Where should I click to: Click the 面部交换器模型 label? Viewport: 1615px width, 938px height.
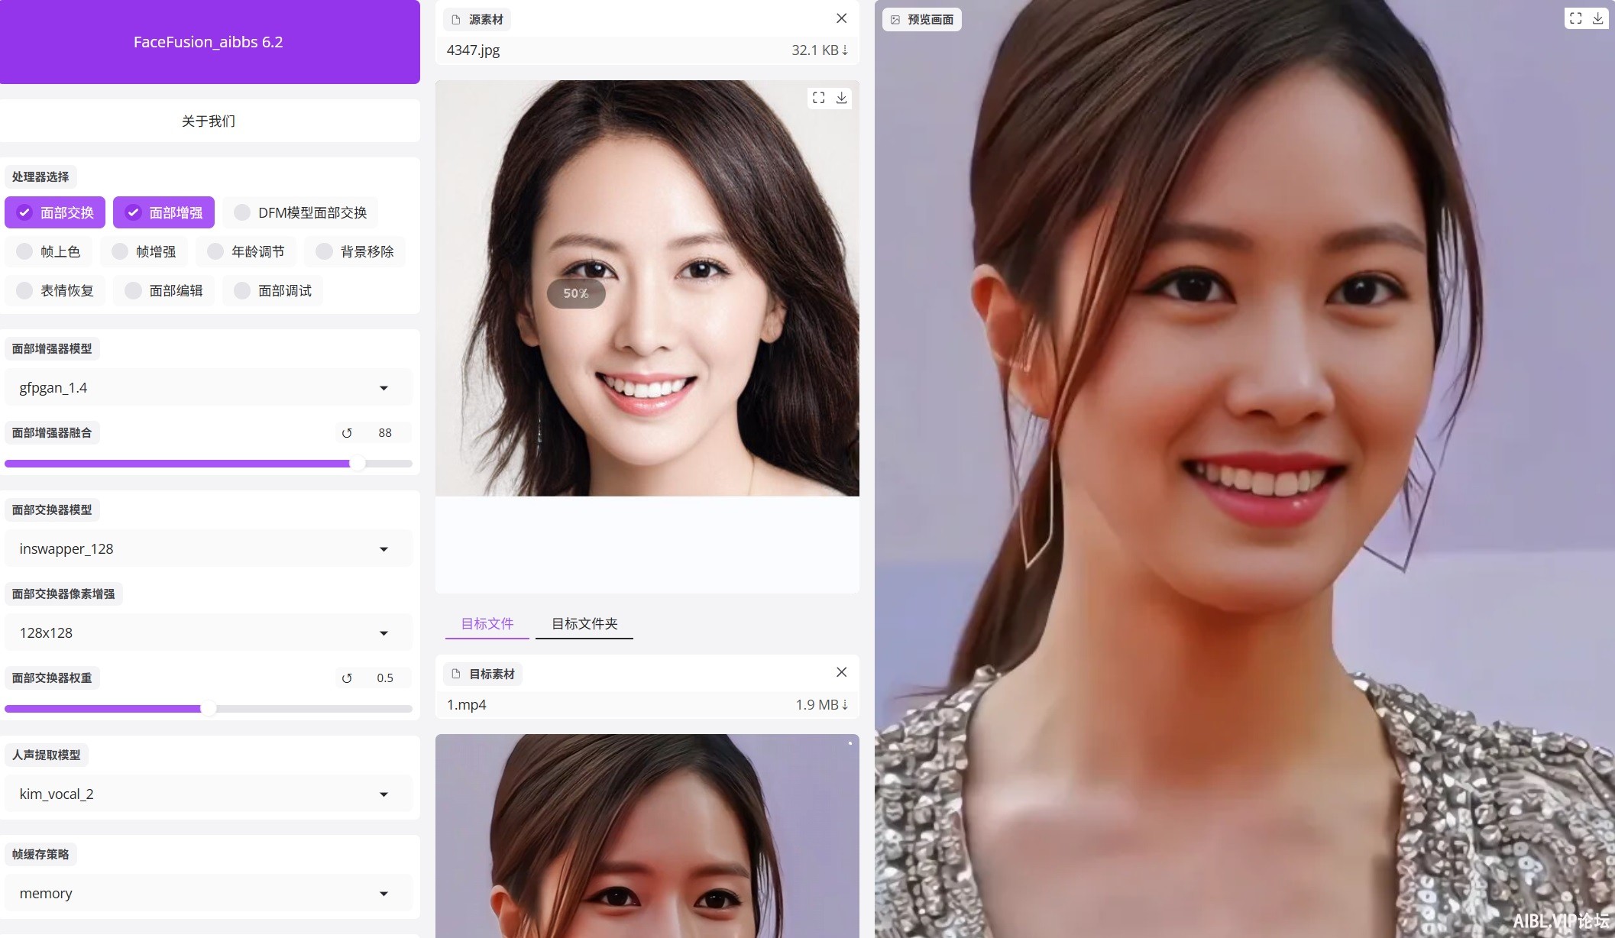click(52, 510)
